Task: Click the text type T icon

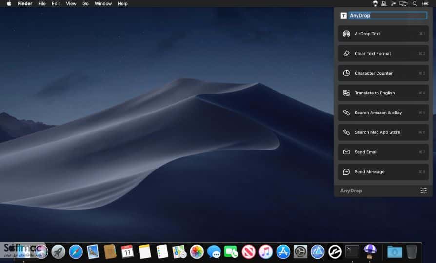Action: (x=343, y=16)
